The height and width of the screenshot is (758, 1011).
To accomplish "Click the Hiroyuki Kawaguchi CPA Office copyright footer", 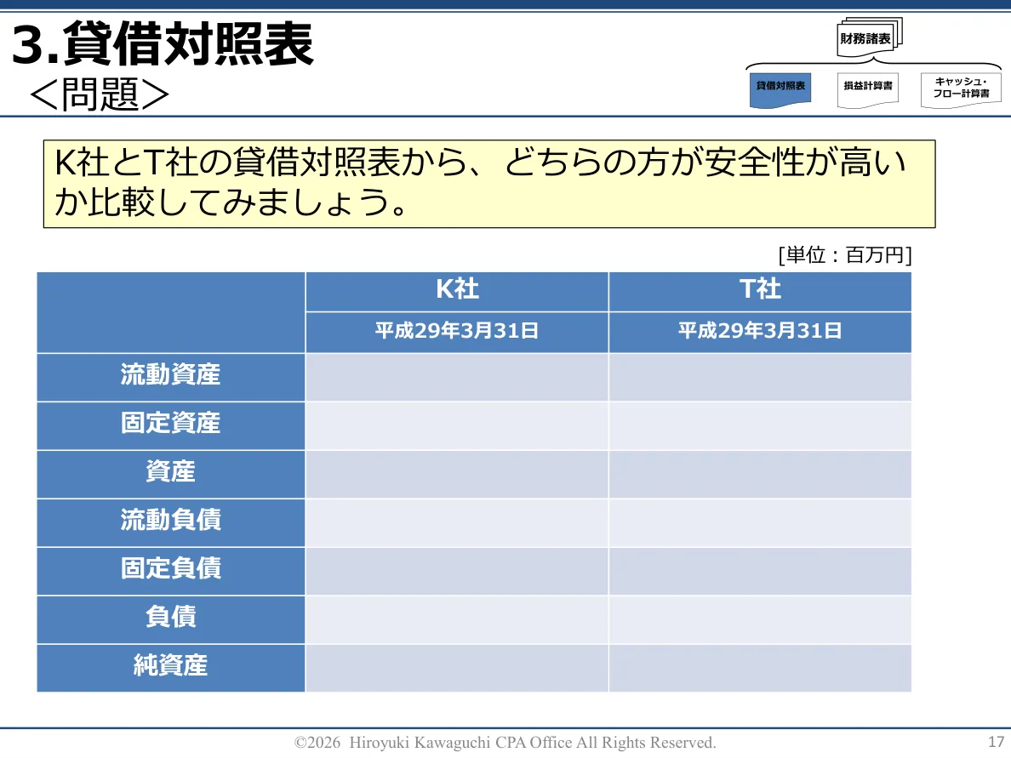I will click(x=505, y=743).
